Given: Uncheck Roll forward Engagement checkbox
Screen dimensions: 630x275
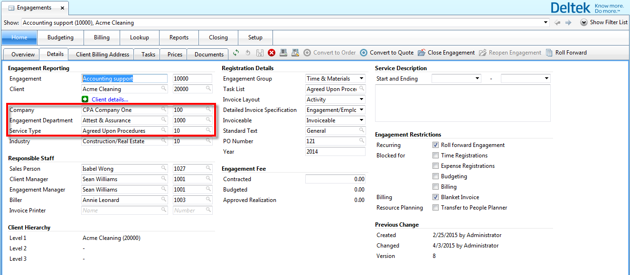Looking at the screenshot, I should [435, 145].
